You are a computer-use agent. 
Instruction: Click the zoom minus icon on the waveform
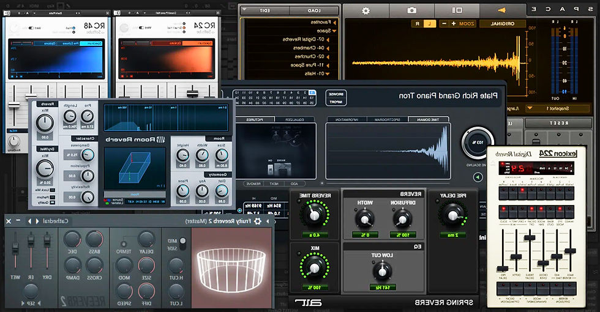point(444,24)
